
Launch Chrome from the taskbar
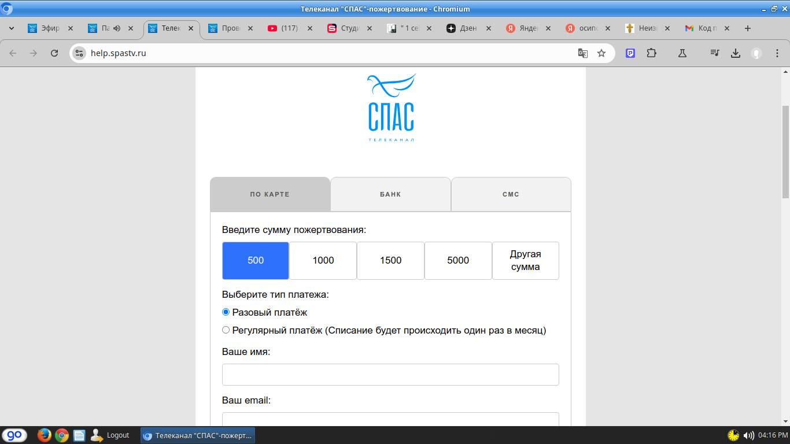[62, 435]
